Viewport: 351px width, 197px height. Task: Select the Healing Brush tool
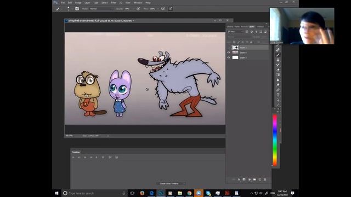278,50
